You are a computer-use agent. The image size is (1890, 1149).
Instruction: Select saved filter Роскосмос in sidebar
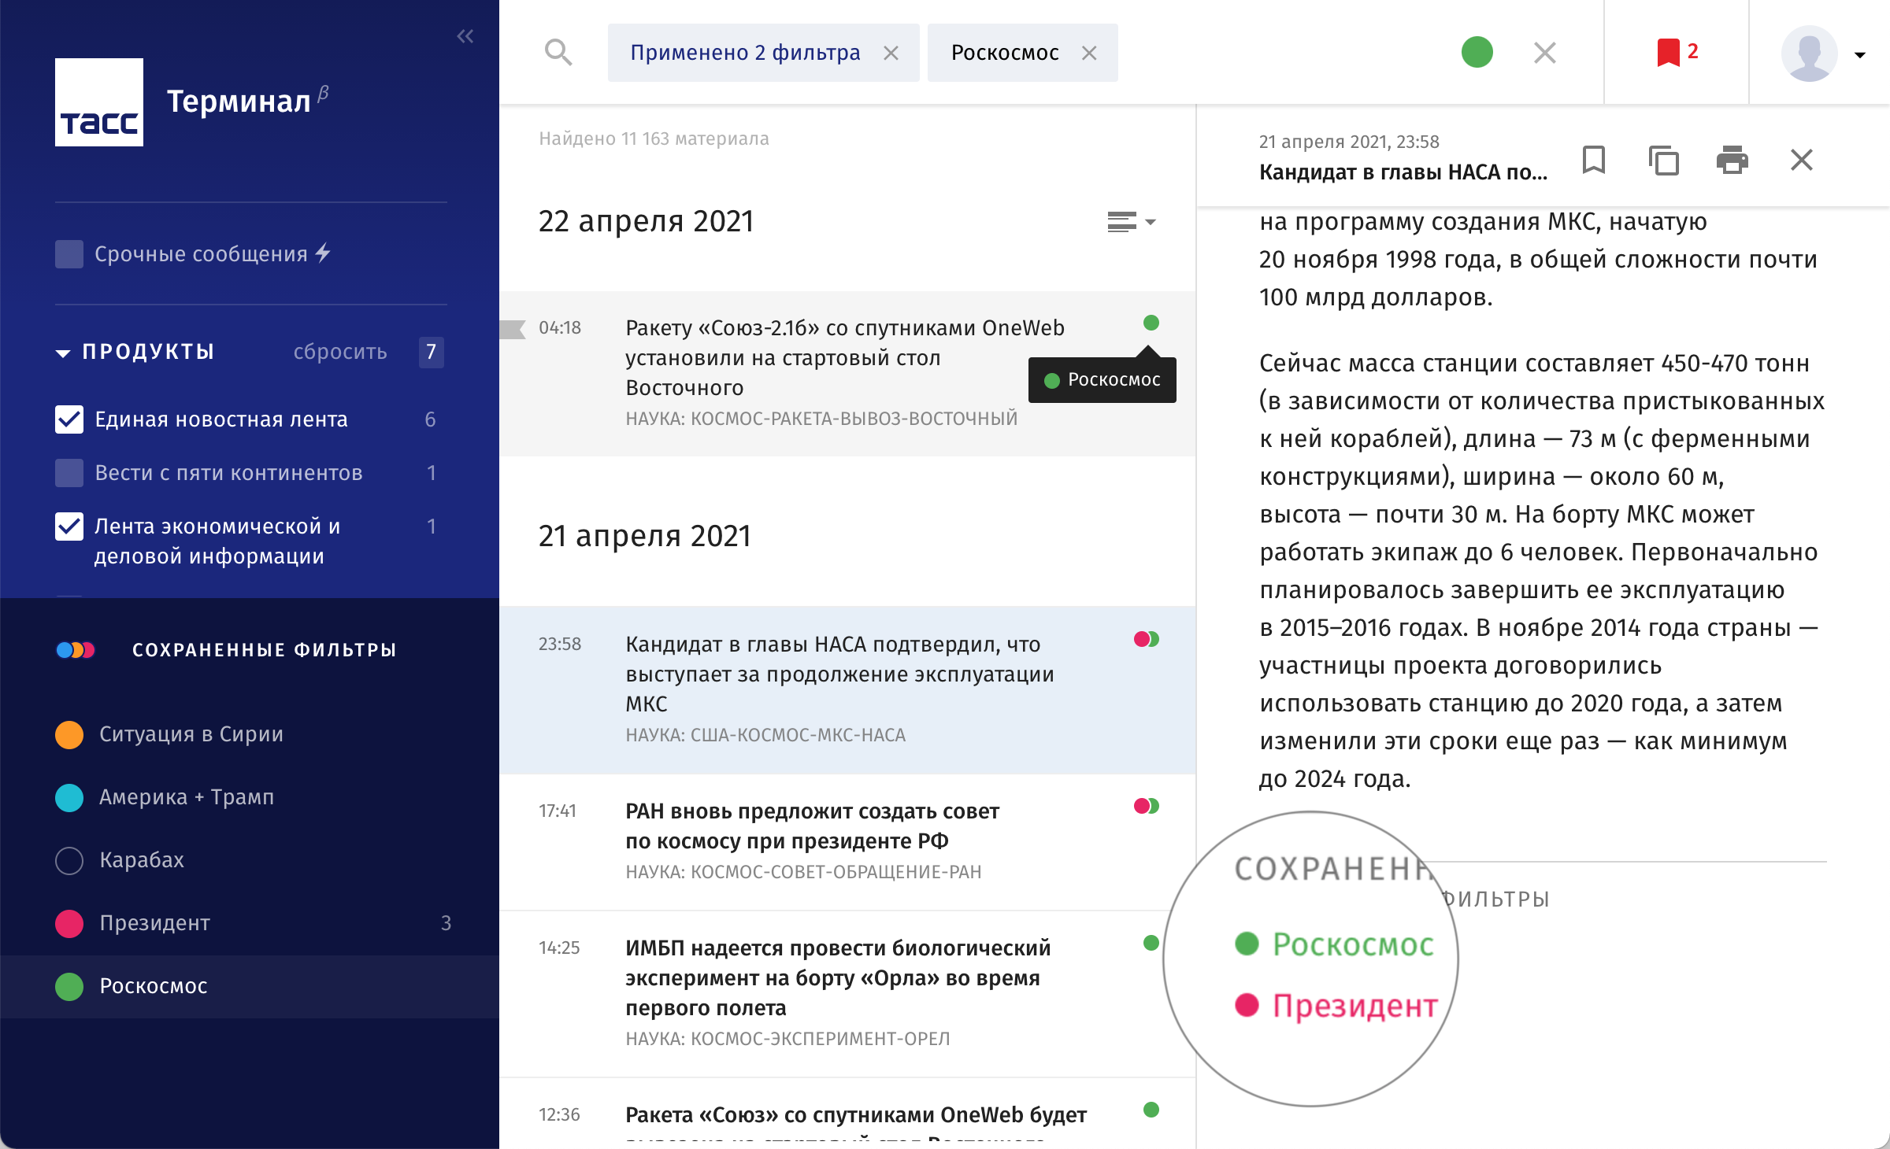click(x=250, y=986)
